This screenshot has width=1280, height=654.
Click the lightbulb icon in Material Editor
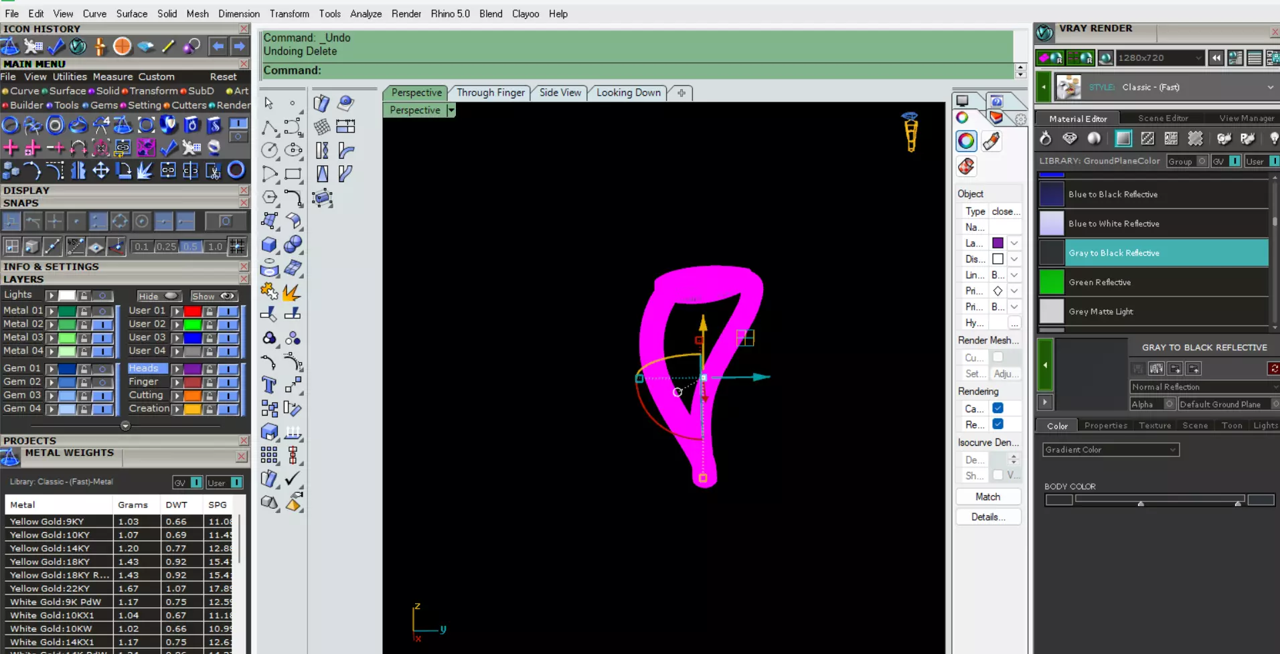pyautogui.click(x=1273, y=139)
